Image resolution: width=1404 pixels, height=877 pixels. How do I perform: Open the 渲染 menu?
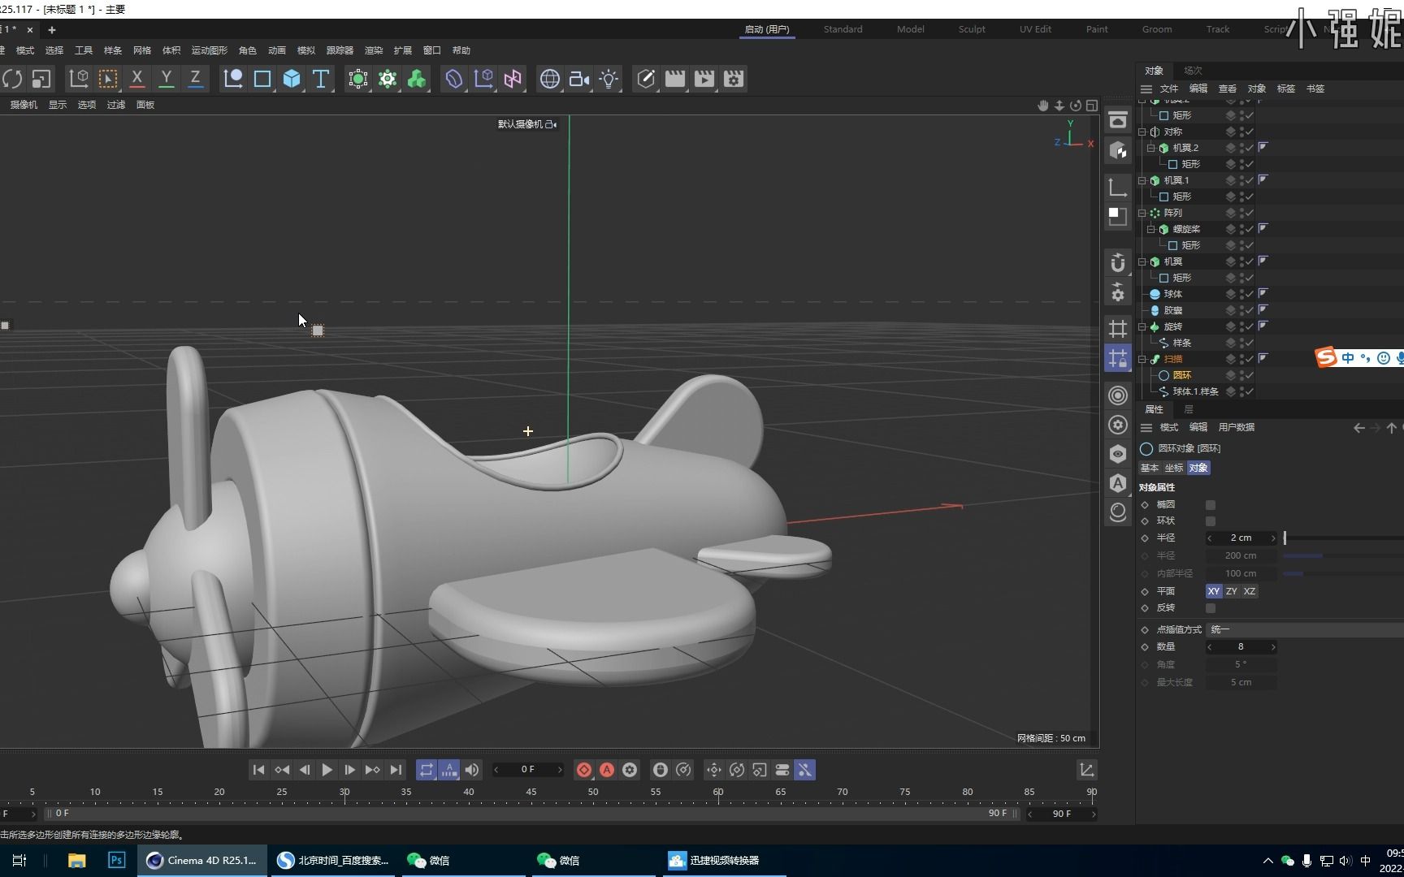coord(373,50)
